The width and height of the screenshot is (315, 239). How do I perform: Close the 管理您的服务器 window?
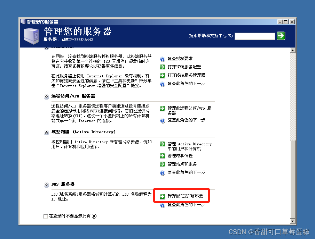(x=292, y=22)
